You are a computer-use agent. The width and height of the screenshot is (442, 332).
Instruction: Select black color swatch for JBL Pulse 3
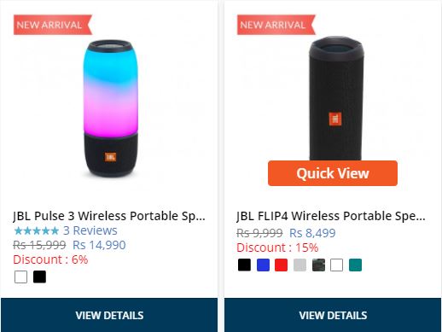click(x=39, y=277)
